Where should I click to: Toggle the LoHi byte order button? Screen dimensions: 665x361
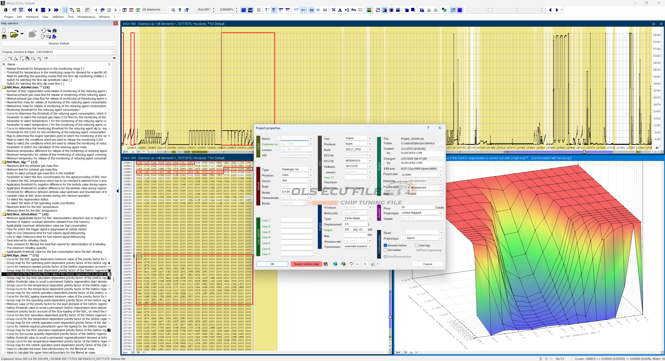point(296,10)
